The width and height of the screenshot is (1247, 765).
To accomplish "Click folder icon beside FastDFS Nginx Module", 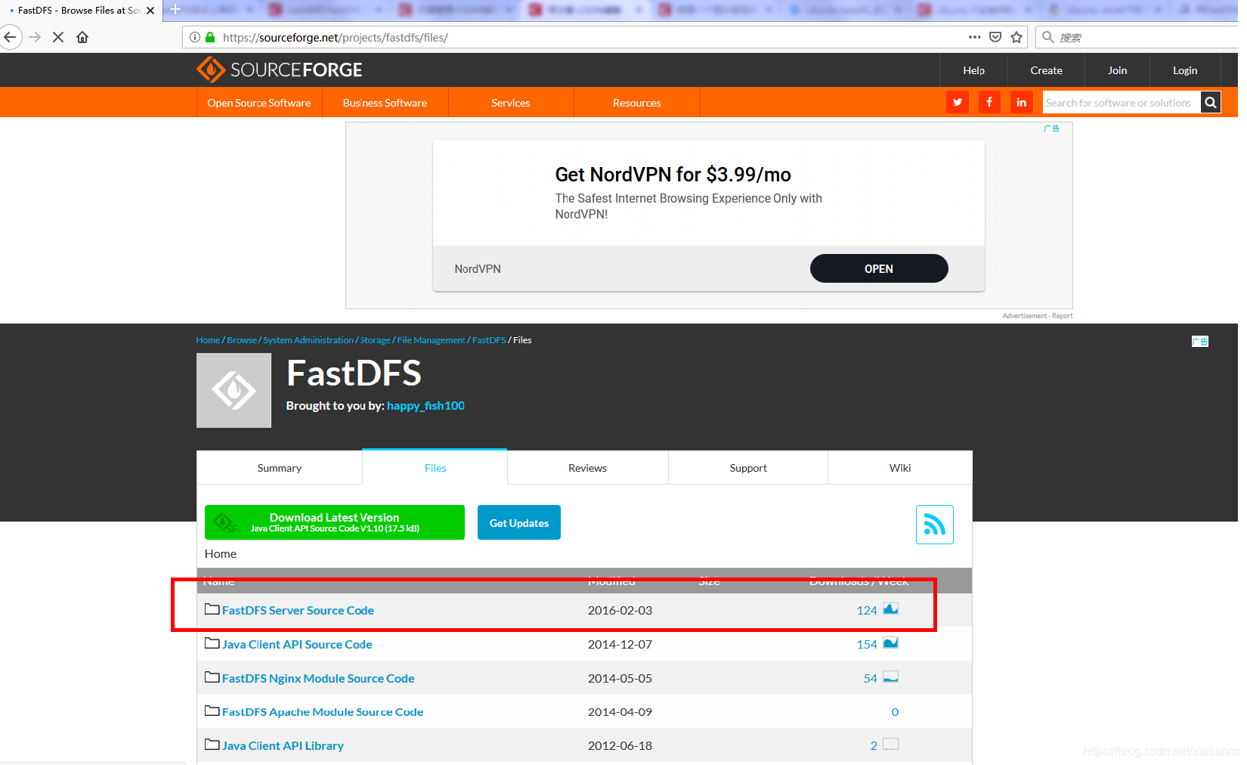I will tap(211, 677).
